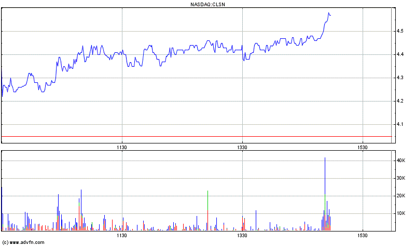Click the NASDAQ:CLSN chart title

[208, 5]
